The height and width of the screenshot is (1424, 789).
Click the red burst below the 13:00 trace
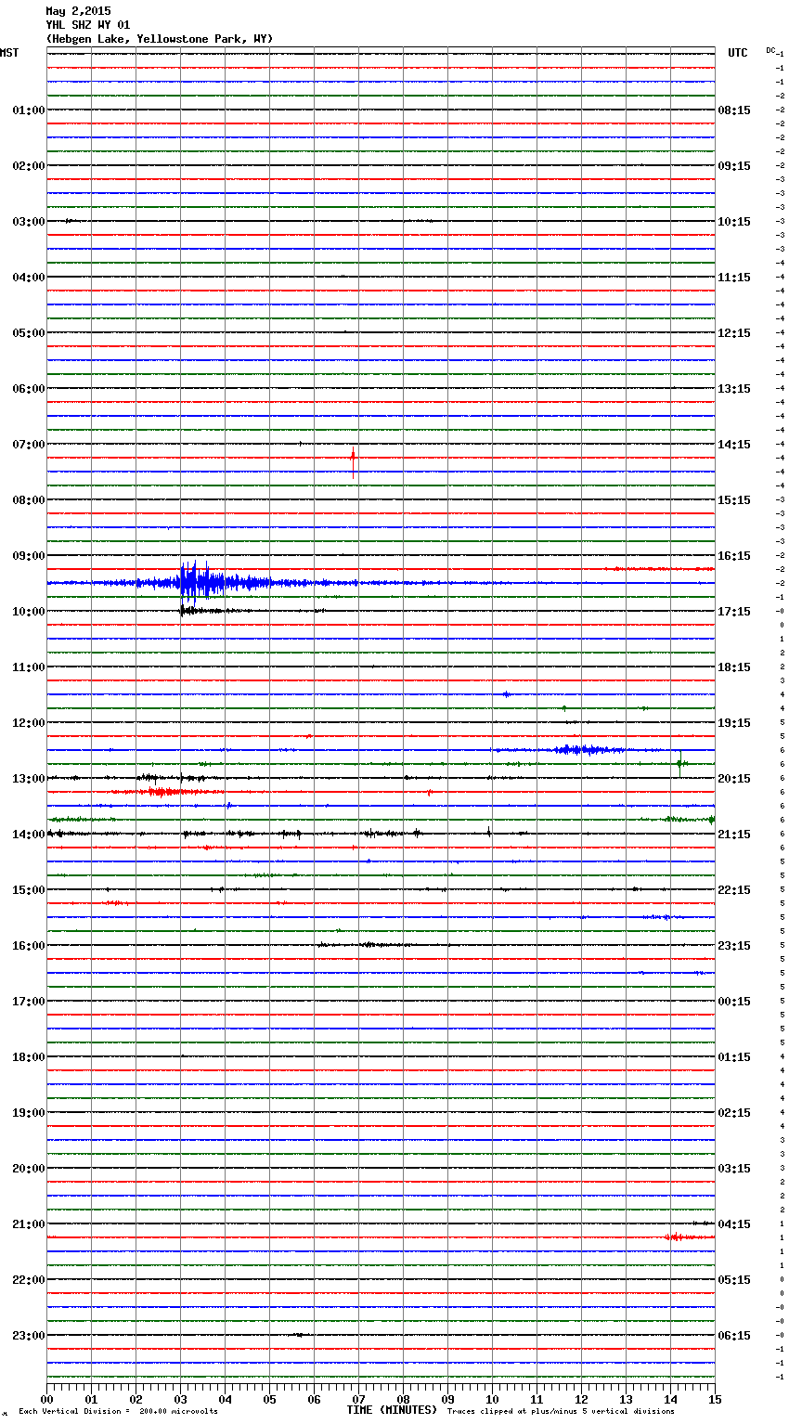[x=162, y=792]
